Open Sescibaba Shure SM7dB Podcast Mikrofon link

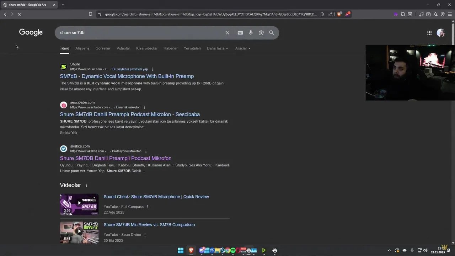(130, 114)
